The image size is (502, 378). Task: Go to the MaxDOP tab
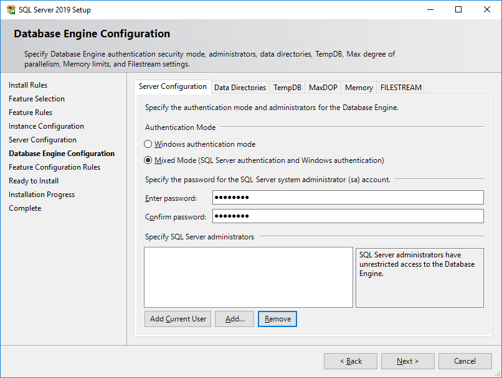(x=323, y=88)
